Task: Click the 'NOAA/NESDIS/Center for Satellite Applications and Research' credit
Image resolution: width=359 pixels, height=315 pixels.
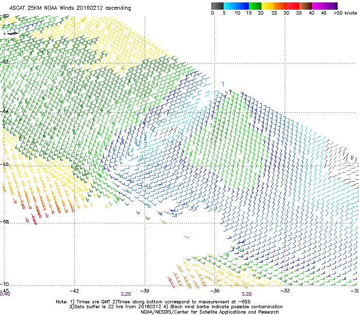Action: click(210, 312)
